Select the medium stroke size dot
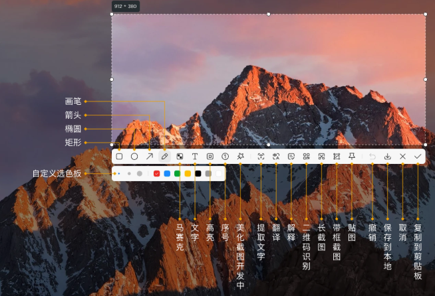The height and width of the screenshot is (296, 435). (129, 174)
